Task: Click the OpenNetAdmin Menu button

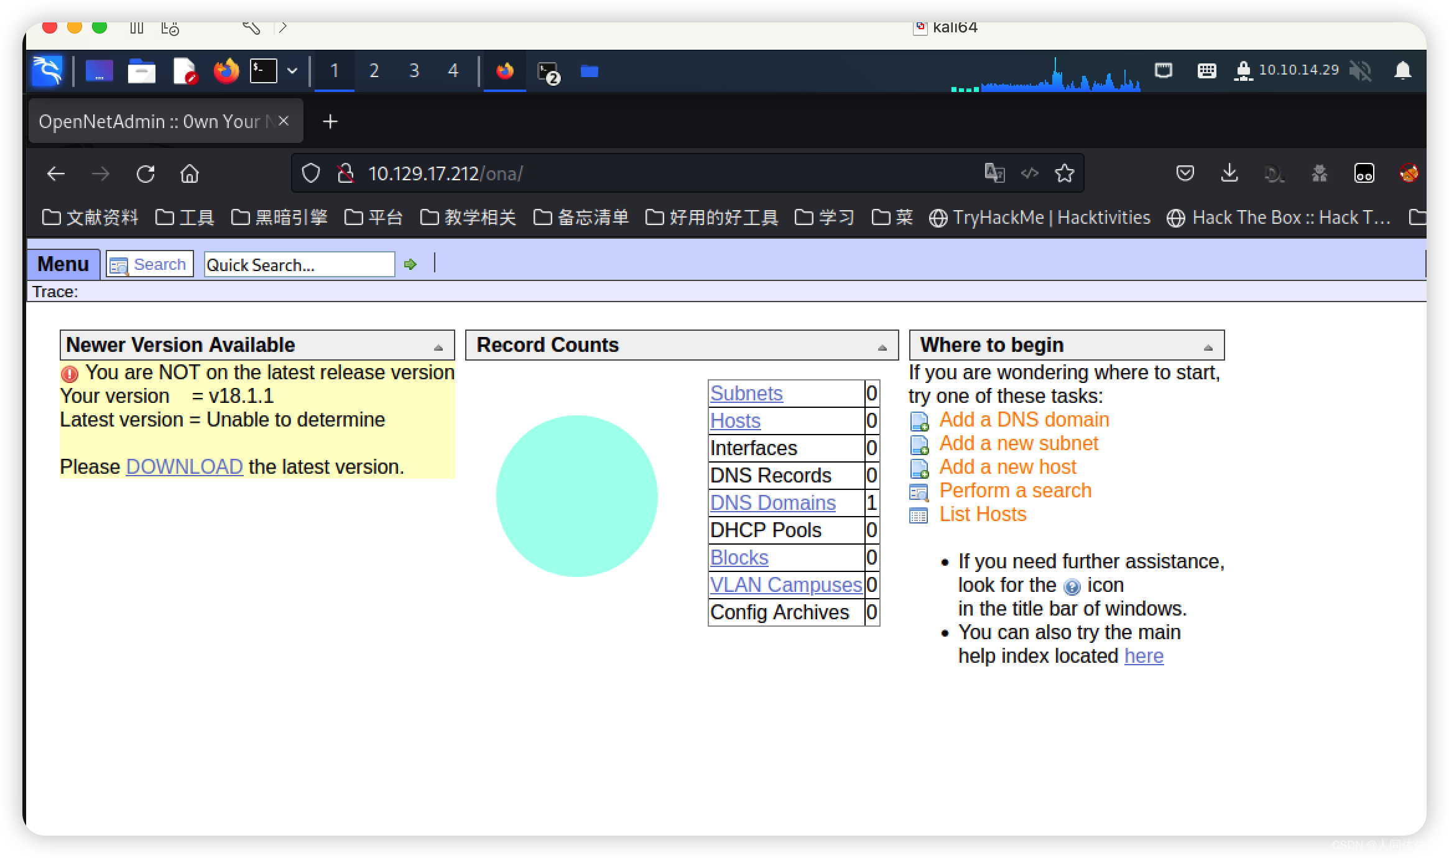Action: click(63, 264)
